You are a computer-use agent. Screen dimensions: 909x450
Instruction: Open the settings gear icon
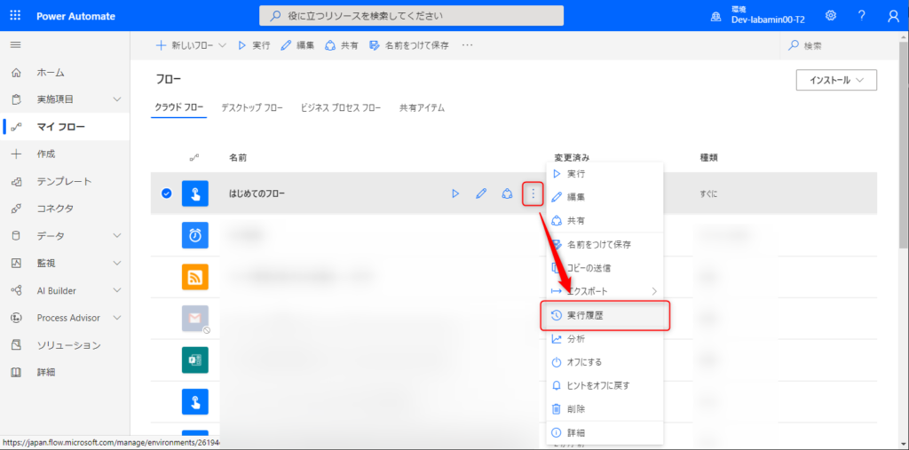point(831,16)
